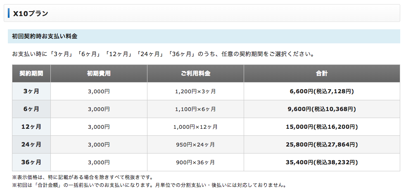Click 3,000円 initial fee in 6ヶ月 row
This screenshot has height=194, width=406.
click(99, 109)
